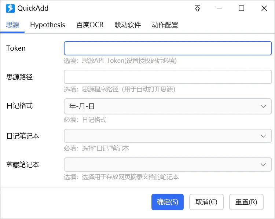Image resolution: width=275 pixels, height=219 pixels.
Task: Click hint text 必填：选择"日记"笔记本
Action: [96, 149]
